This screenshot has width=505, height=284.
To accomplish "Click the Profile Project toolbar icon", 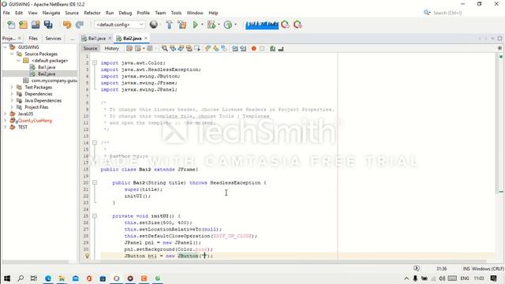I will [228, 24].
